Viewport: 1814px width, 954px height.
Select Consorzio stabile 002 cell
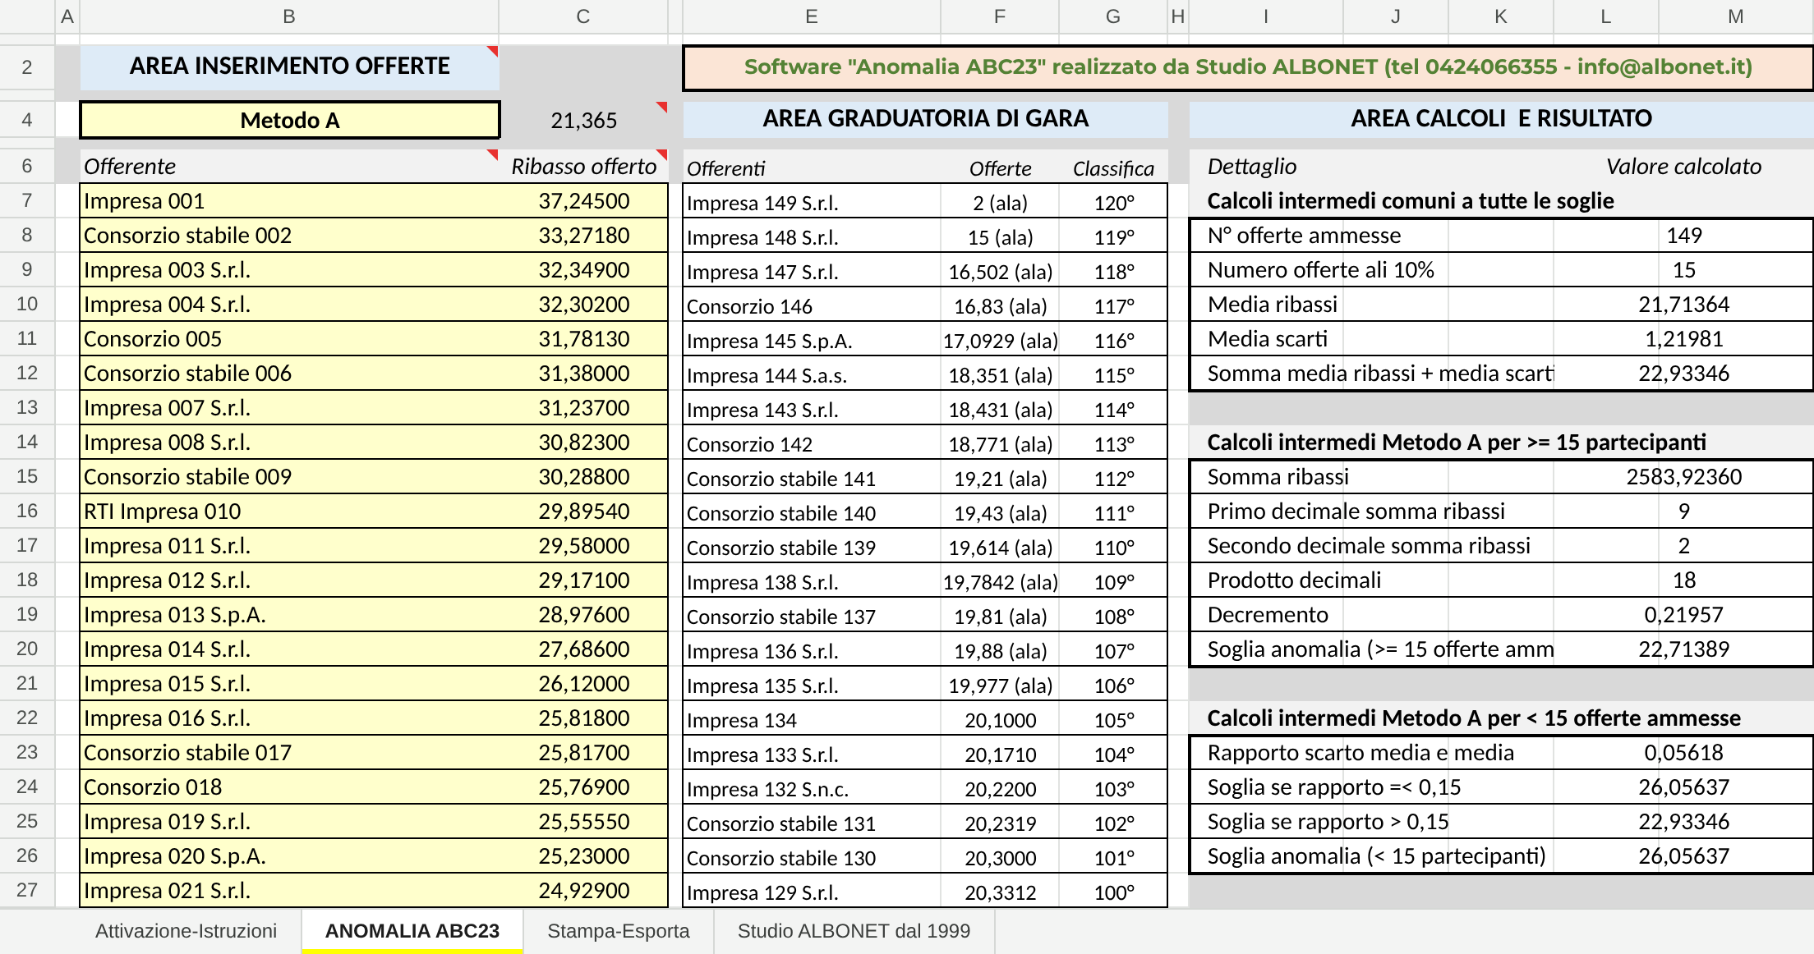[x=289, y=235]
